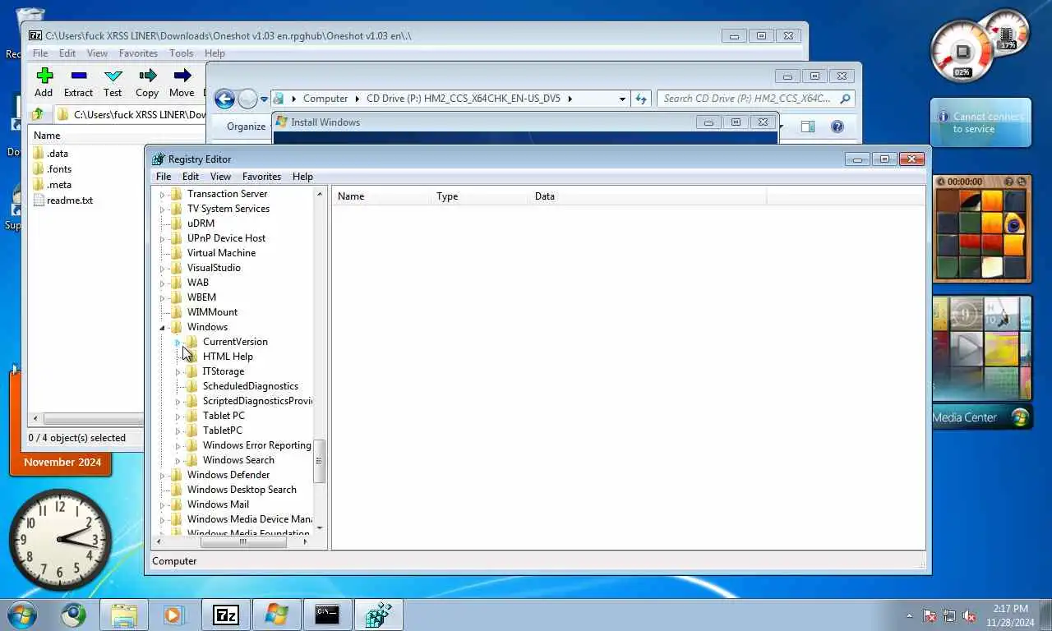Click the 7-Zip Test toolbar icon
The width and height of the screenshot is (1052, 631).
[x=113, y=76]
